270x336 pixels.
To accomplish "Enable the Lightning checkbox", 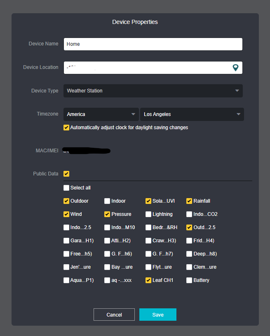I will pos(148,214).
